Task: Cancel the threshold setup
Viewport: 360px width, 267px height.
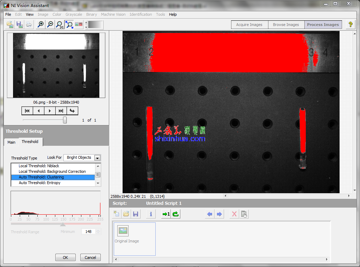Action: [x=90, y=258]
